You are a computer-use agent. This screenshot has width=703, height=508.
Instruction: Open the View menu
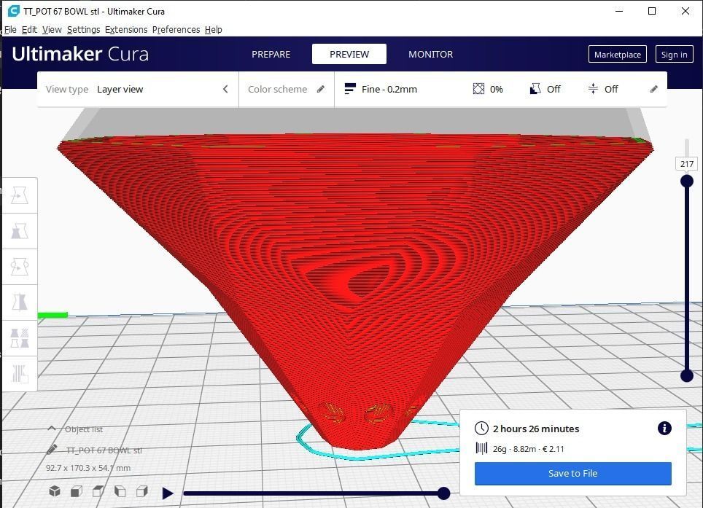coord(52,30)
